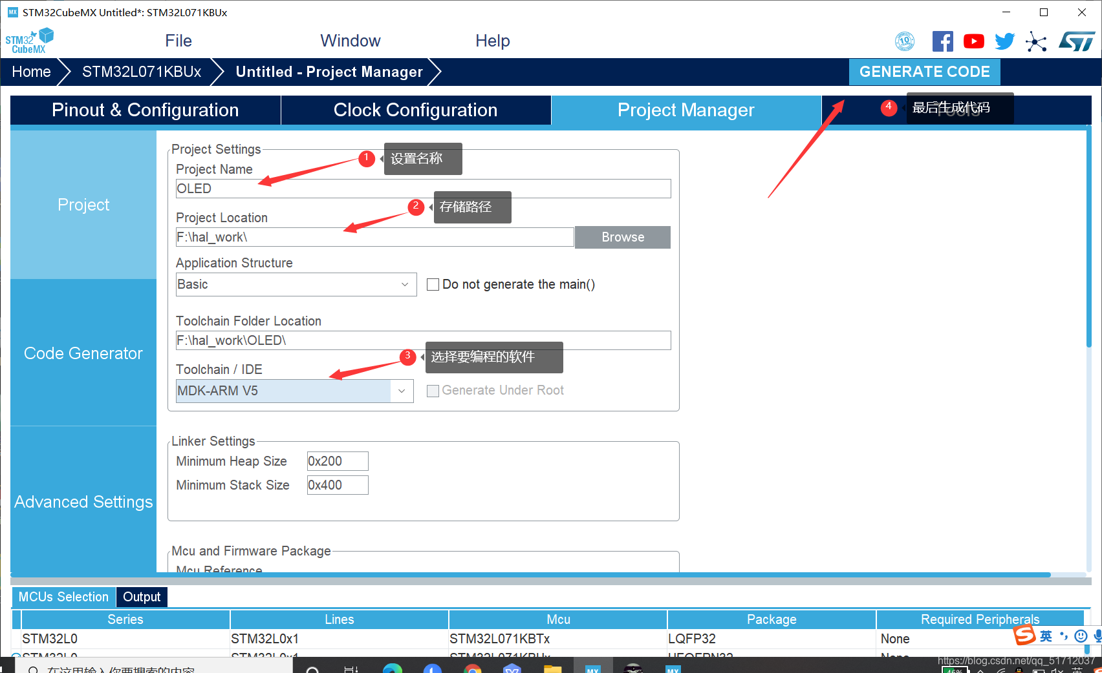Click the vertical scrollbar of settings panel
Viewport: 1102px width, 673px height.
(x=1089, y=238)
